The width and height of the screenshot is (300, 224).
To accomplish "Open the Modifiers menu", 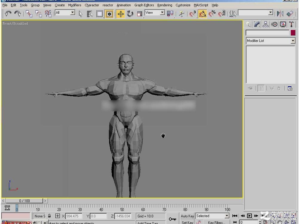I will 74,5.
